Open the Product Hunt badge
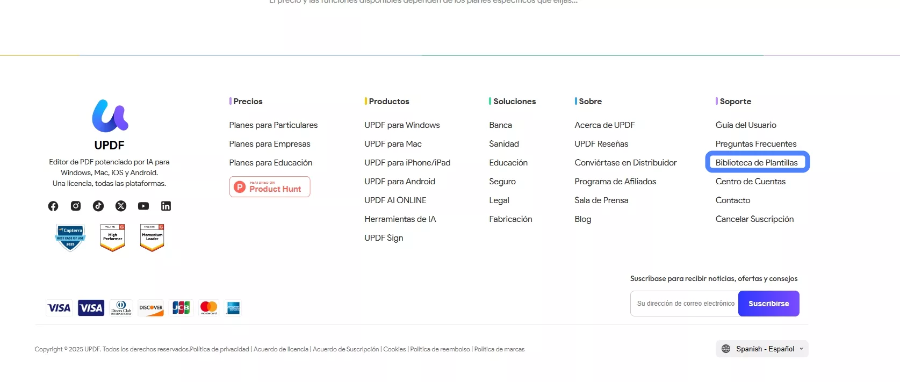 click(270, 187)
